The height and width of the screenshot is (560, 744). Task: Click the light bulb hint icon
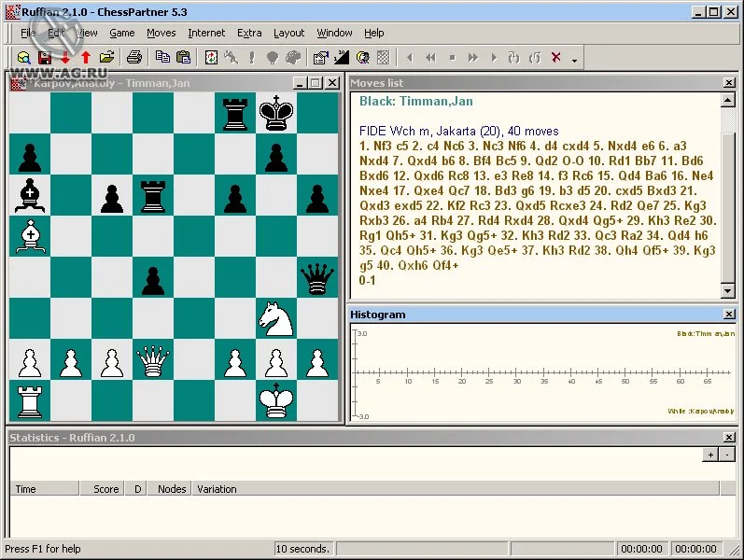273,58
